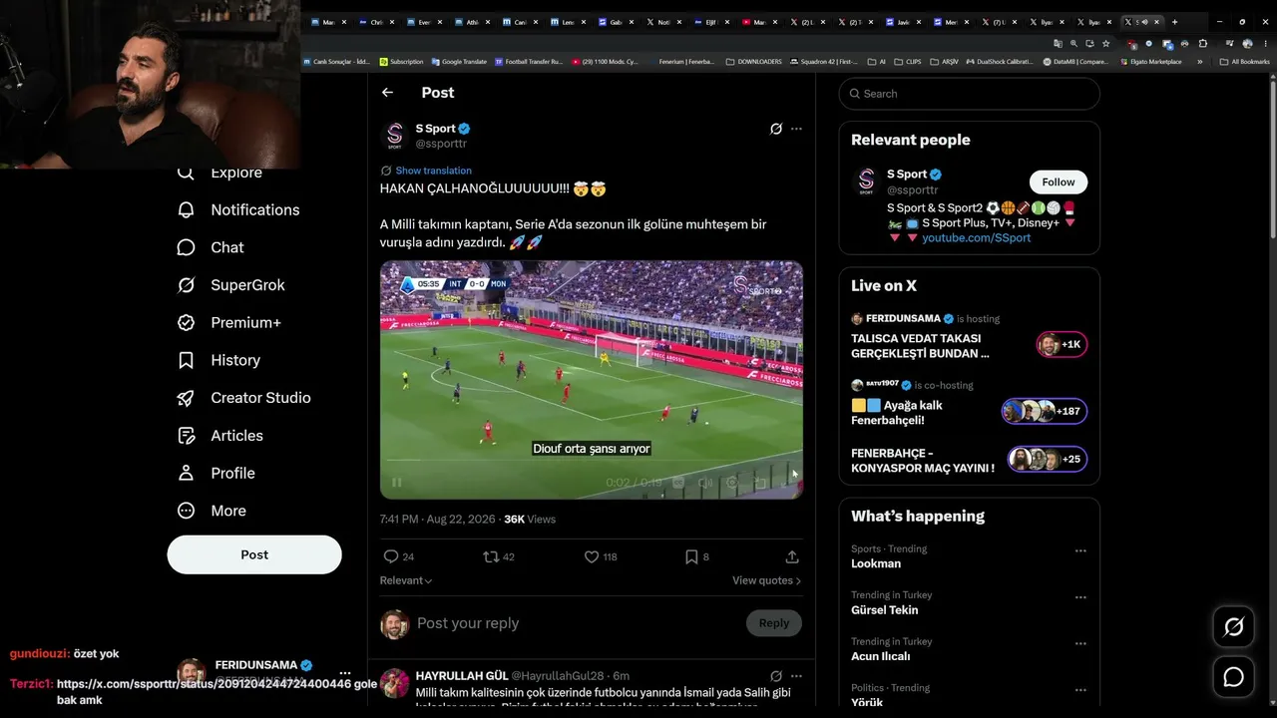Open the floating messages chat button
This screenshot has width=1277, height=718.
tap(1234, 677)
